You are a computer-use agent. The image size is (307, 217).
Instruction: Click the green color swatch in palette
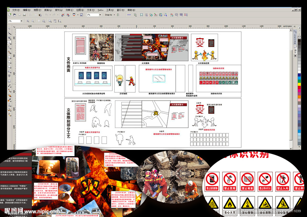coord(299,81)
